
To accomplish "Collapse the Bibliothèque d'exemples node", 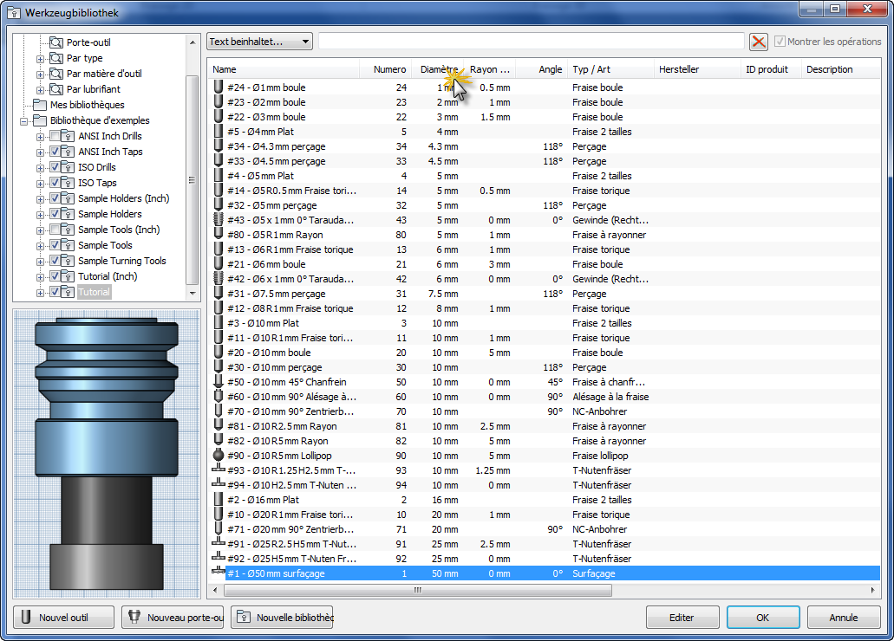I will pos(24,121).
